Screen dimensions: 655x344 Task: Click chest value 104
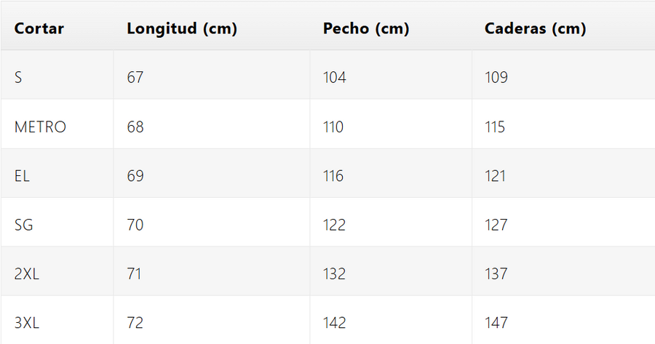335,78
